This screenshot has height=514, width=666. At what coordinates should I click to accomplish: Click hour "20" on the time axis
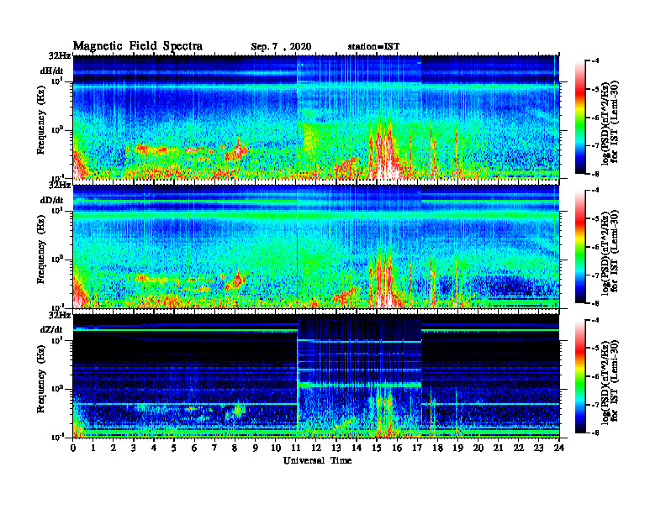click(x=478, y=448)
